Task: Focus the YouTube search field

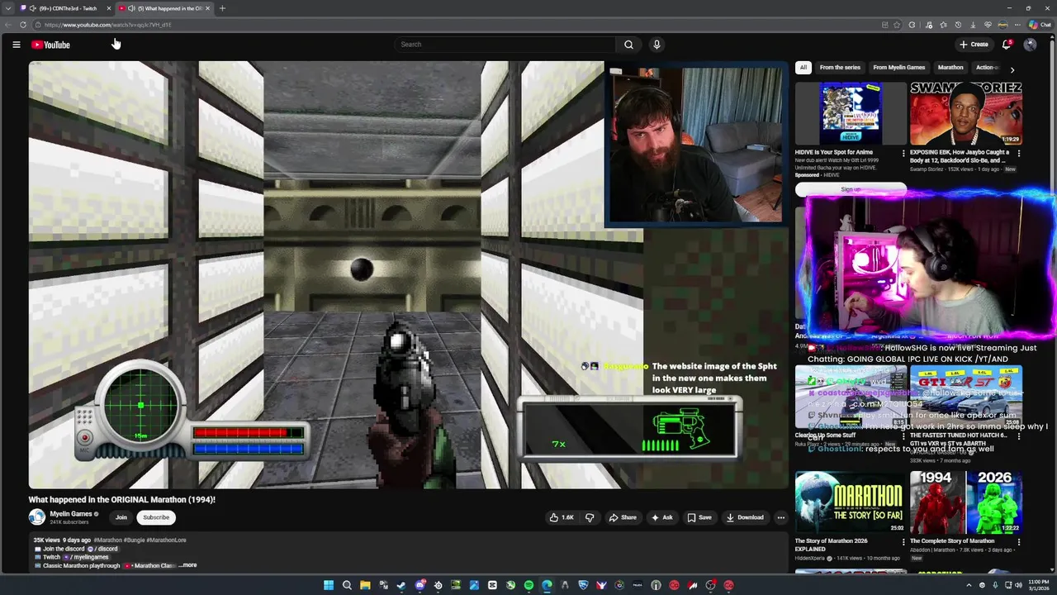Action: (505, 45)
